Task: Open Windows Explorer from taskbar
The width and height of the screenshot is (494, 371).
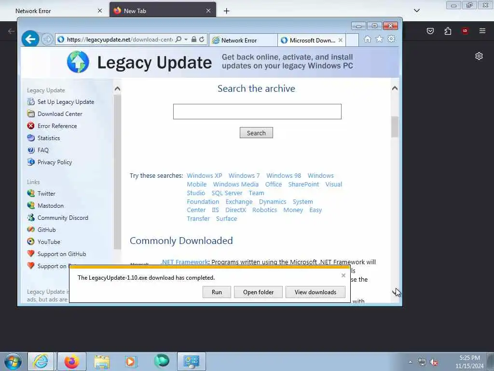Action: 102,361
